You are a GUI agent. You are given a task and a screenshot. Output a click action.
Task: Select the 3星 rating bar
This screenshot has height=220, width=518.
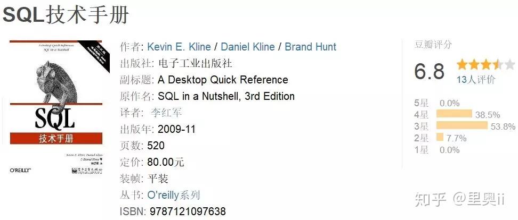(x=462, y=125)
